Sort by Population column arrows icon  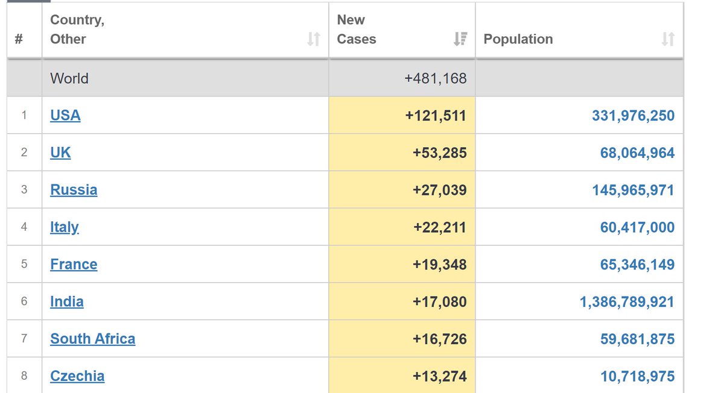click(668, 39)
